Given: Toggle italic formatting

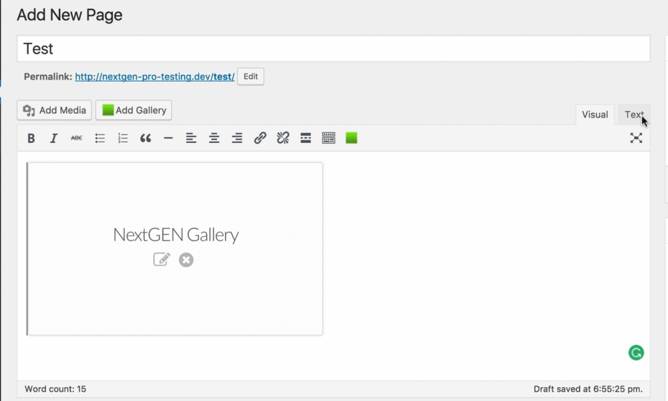Looking at the screenshot, I should [x=53, y=138].
